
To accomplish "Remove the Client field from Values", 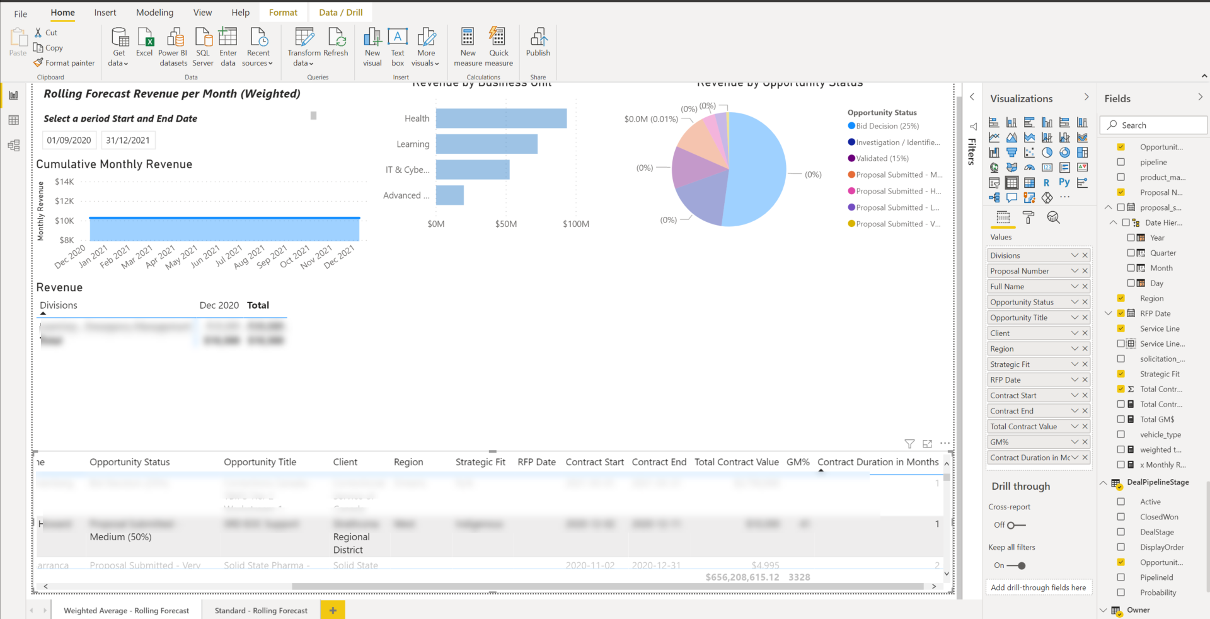I will 1085,333.
